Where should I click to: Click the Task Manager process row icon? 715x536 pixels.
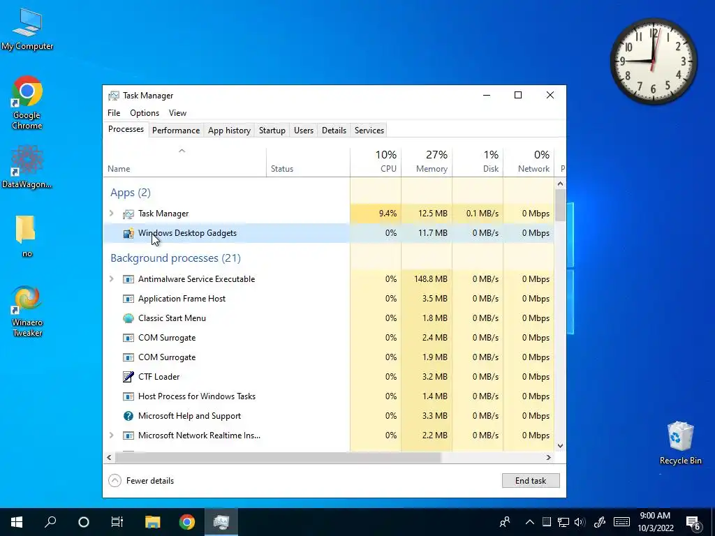pos(128,214)
